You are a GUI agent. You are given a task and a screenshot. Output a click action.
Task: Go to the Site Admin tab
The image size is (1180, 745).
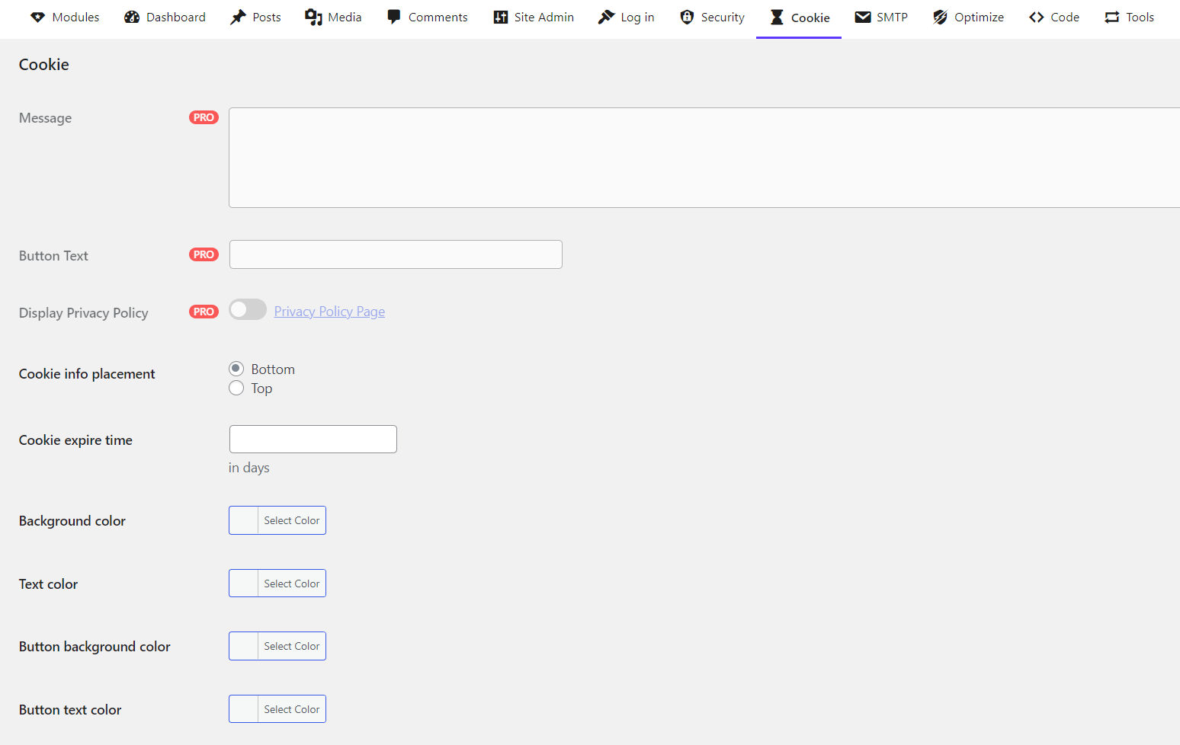(534, 18)
